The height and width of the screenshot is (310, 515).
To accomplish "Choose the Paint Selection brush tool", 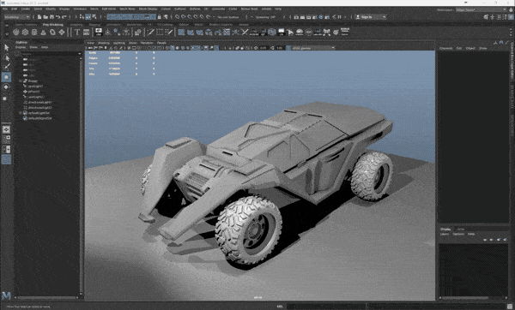I will coord(6,68).
